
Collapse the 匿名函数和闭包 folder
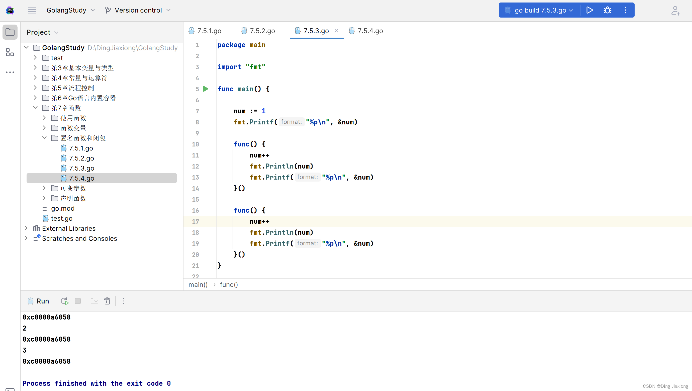coord(44,138)
